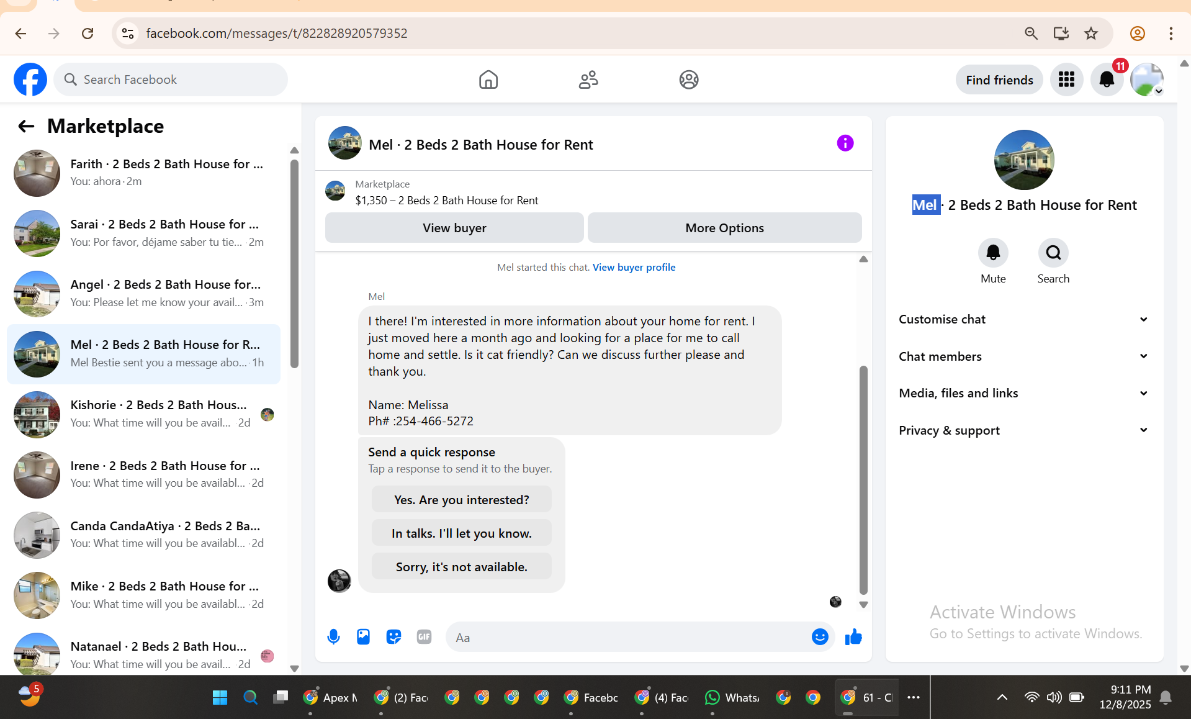Viewport: 1191px width, 719px height.
Task: Open the conversation information icon
Action: click(x=845, y=143)
